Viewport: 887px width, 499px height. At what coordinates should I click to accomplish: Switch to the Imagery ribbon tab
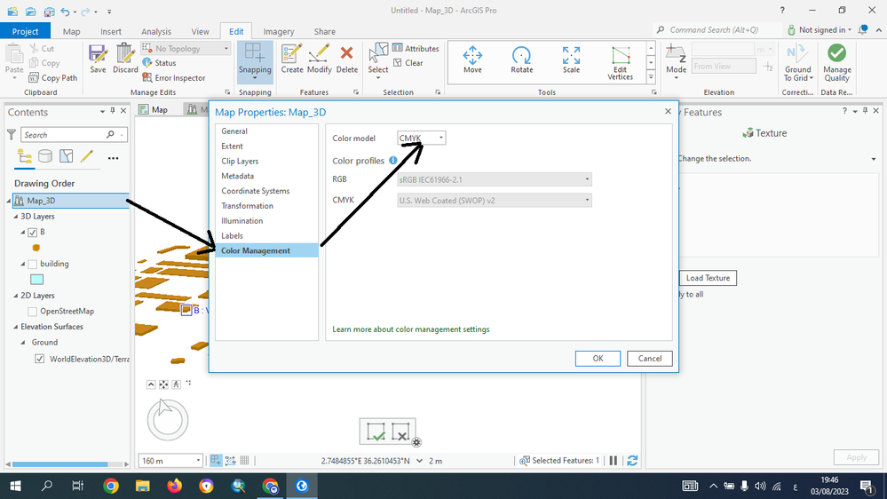click(279, 32)
